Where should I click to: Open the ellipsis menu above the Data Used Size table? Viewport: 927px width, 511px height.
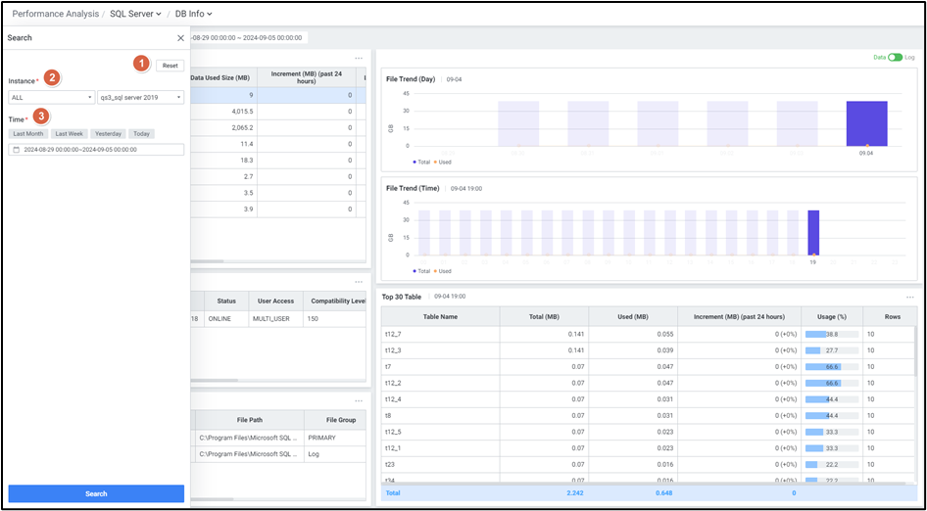coord(359,58)
